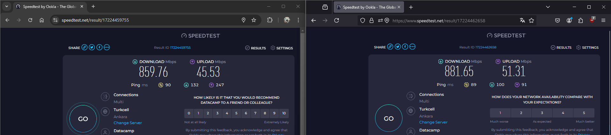Select rating 2 in Firefox survey
Image resolution: width=611 pixels, height=135 pixels.
[521, 113]
